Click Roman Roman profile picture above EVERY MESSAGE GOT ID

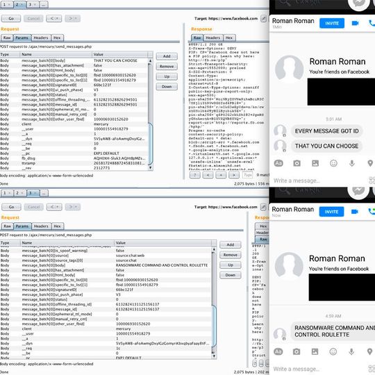point(290,69)
